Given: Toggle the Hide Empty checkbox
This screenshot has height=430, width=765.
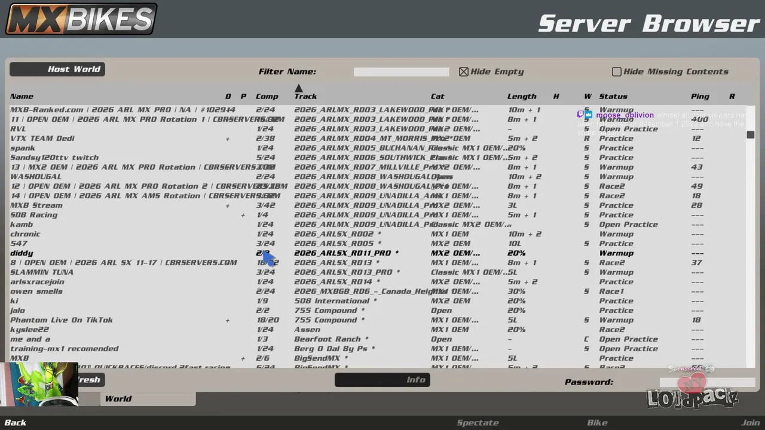Looking at the screenshot, I should point(464,72).
